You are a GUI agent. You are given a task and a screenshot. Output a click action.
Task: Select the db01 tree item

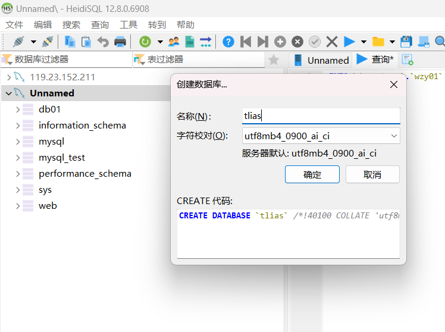49,109
